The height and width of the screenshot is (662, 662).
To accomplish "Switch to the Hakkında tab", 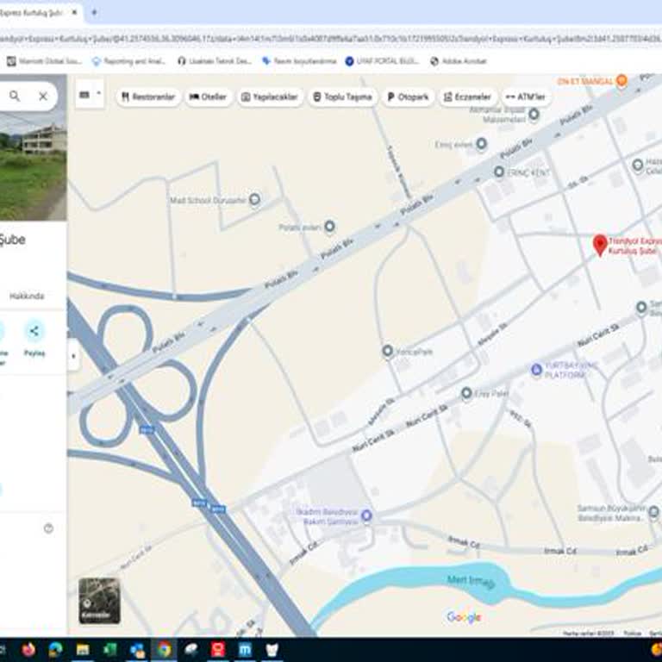I will click(x=27, y=296).
